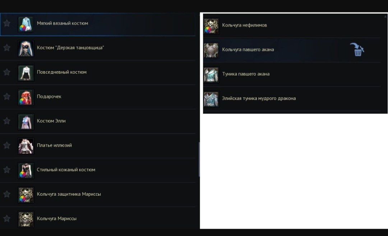
Task: Click the Мягкий вязаный костюм costume icon
Action: pos(26,24)
